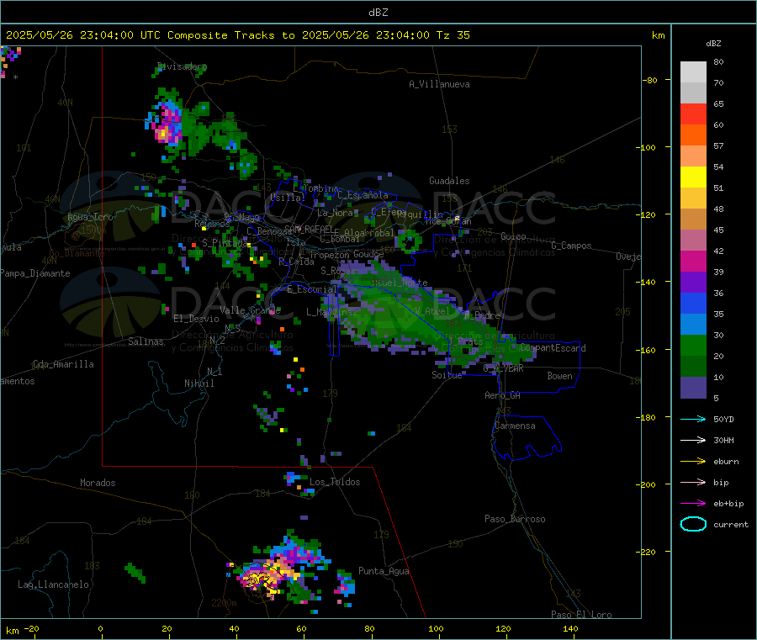Click the cyan 50YD arrow in legend
Image resolution: width=757 pixels, height=640 pixels.
693,419
